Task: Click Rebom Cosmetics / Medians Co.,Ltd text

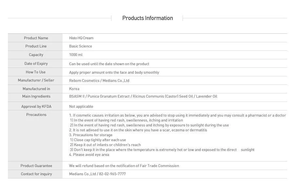Action: (99, 81)
